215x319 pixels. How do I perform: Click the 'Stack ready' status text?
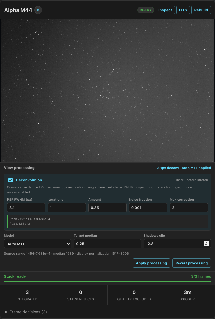click(15, 276)
